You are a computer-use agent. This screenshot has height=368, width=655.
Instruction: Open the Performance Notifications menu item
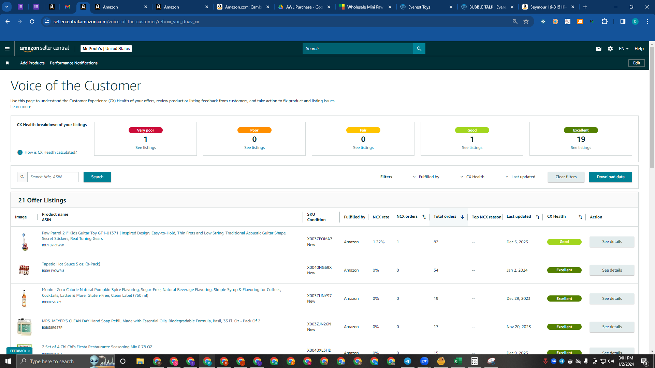[74, 63]
